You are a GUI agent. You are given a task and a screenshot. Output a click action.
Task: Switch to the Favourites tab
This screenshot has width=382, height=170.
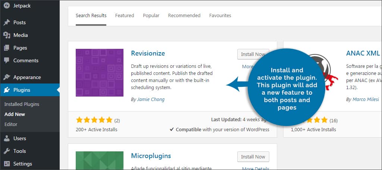[x=220, y=16]
